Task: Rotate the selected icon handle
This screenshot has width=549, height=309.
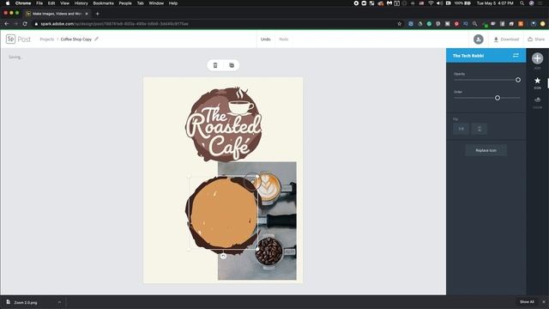Action: [223, 256]
